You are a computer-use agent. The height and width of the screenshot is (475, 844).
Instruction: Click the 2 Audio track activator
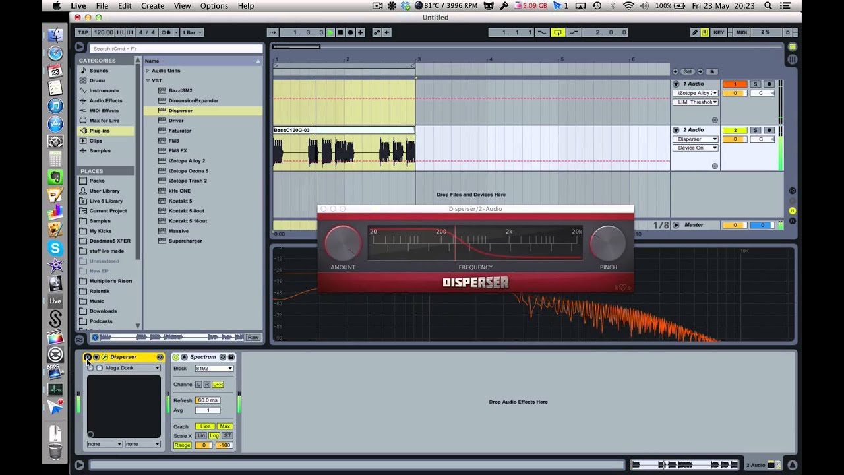[x=735, y=130]
